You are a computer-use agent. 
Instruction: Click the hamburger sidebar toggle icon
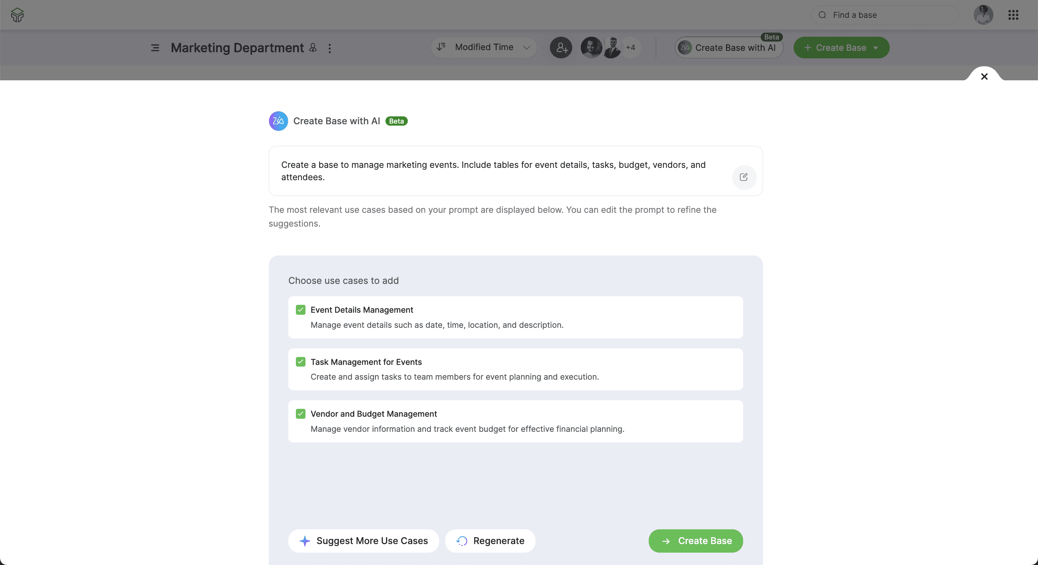click(x=155, y=48)
